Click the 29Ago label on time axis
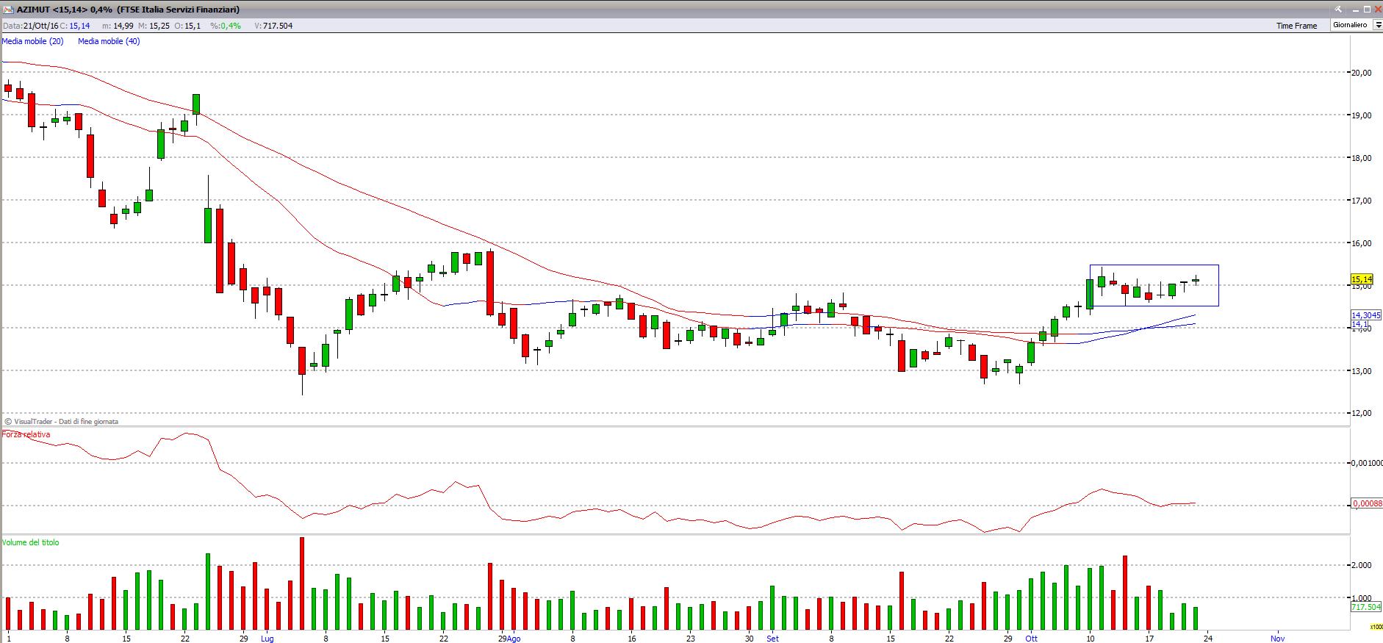The width and height of the screenshot is (1383, 643). (509, 639)
